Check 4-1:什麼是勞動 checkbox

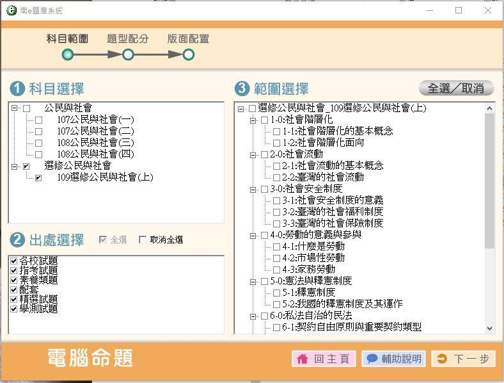coord(276,247)
